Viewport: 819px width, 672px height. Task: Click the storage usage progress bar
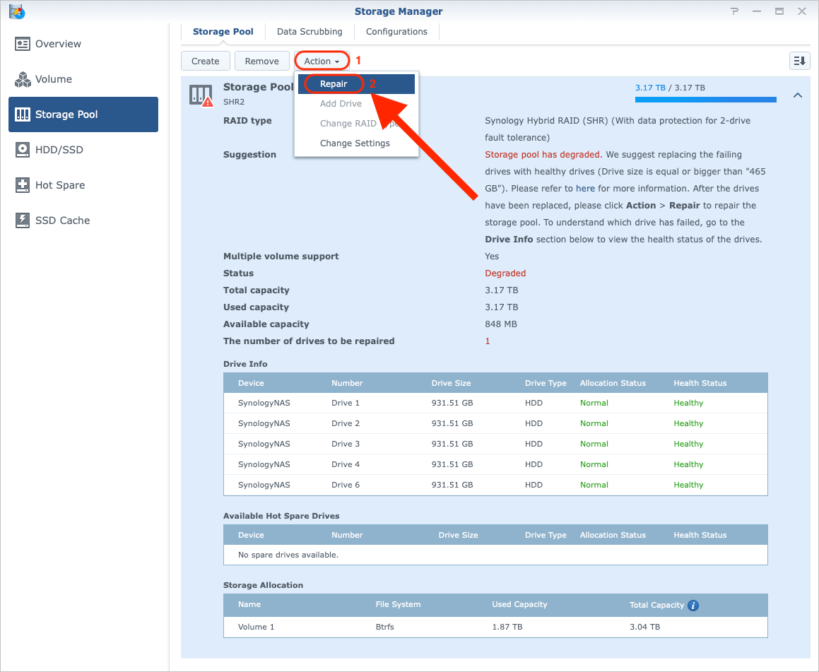click(x=706, y=99)
